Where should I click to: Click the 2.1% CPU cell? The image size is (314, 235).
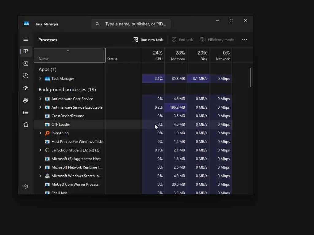click(153, 79)
